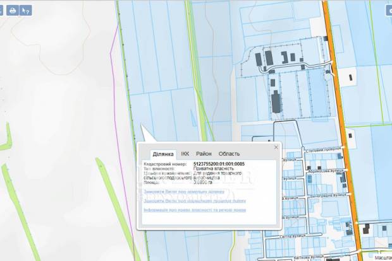Open the Область tab

229,154
